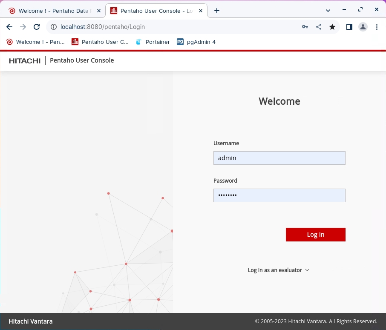
Task: Click the Pentaho User Console header title
Action: click(x=82, y=60)
